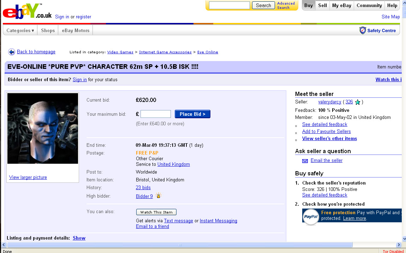Click into the top search text field
The width and height of the screenshot is (406, 253).
229,5
